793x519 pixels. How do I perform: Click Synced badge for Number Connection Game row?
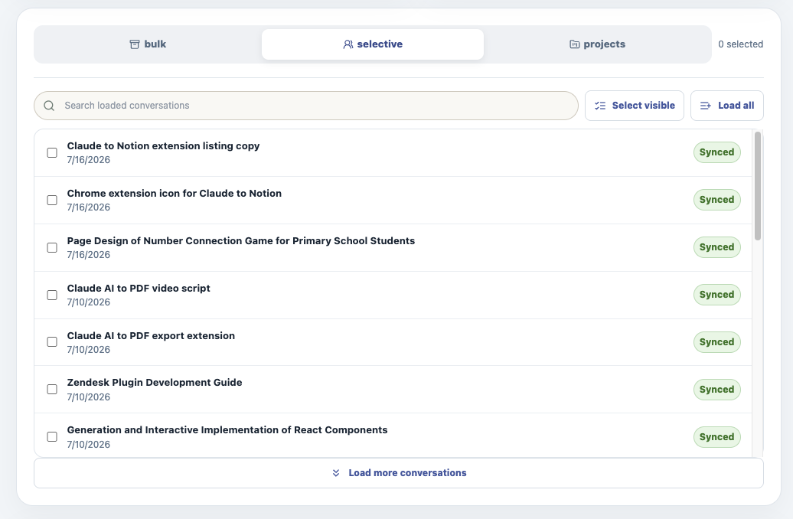point(716,247)
